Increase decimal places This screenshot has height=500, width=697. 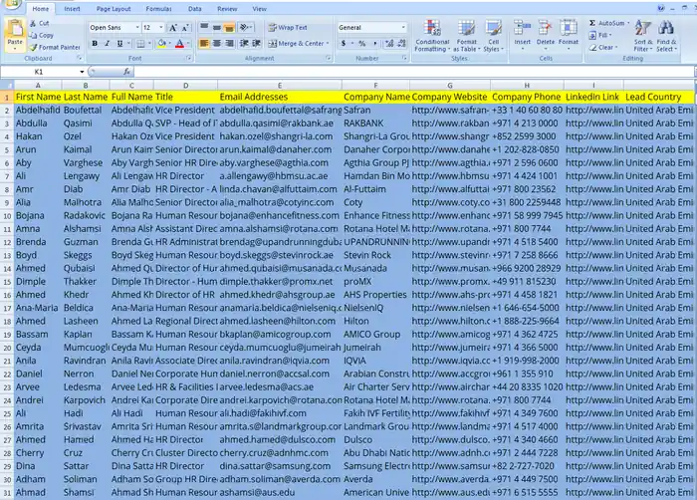click(389, 44)
